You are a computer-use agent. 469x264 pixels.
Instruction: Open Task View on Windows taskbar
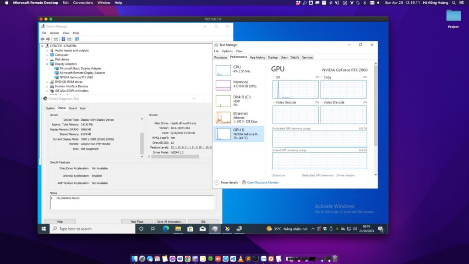[153, 229]
